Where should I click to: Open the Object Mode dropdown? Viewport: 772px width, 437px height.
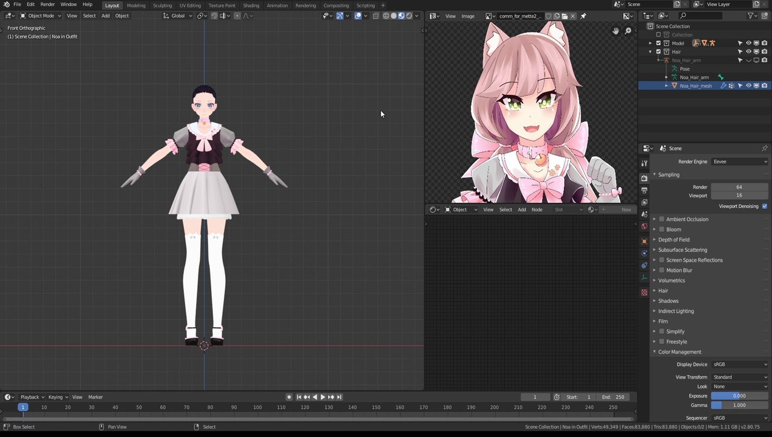click(41, 16)
